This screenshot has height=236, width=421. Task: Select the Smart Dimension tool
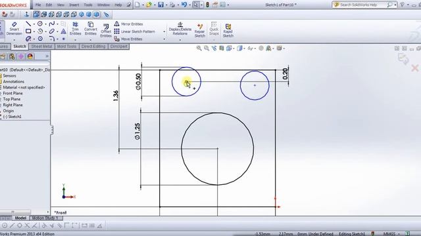(x=14, y=29)
